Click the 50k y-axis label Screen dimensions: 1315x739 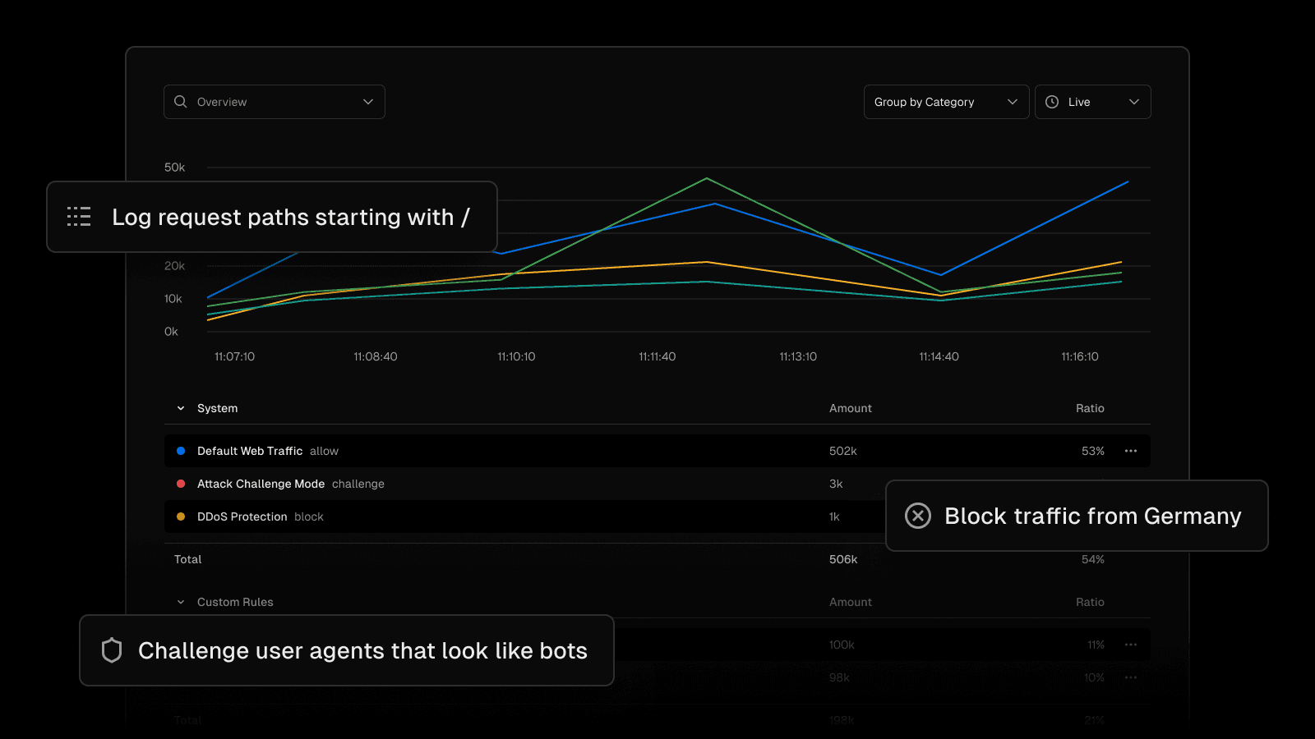click(174, 168)
